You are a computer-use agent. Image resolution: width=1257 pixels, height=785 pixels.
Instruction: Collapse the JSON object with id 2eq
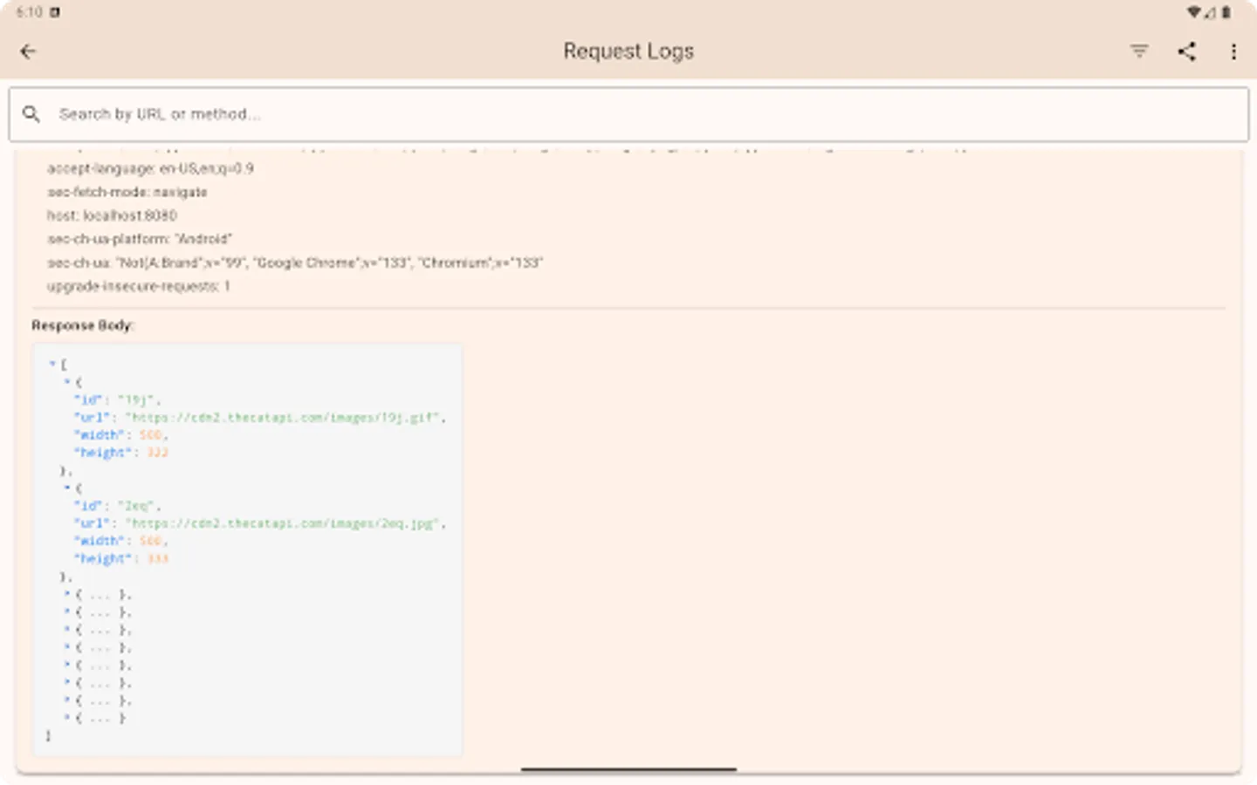click(66, 488)
